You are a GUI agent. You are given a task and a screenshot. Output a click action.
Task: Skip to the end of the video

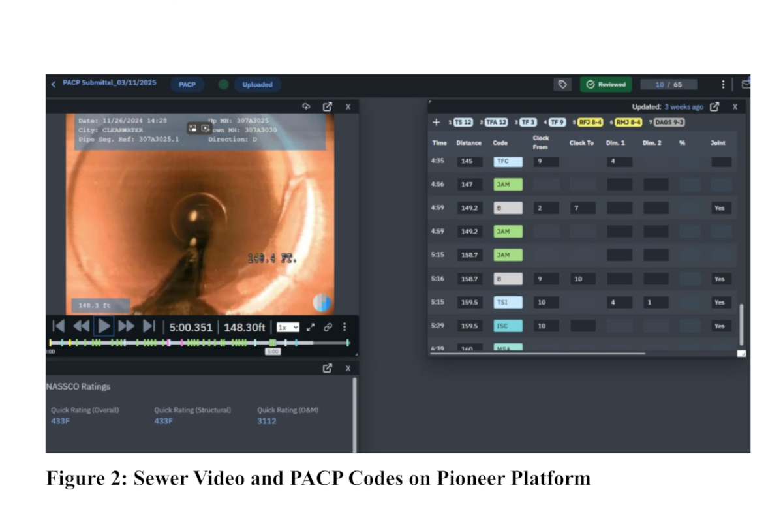point(149,326)
